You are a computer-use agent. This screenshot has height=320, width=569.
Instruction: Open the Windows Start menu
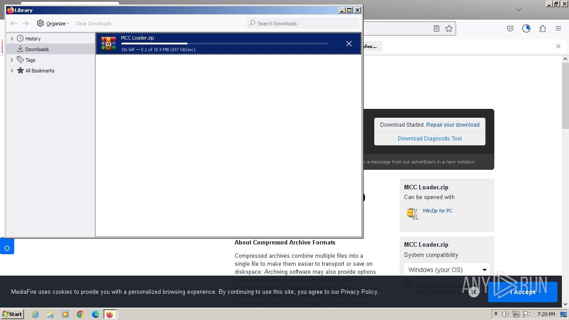[12, 314]
